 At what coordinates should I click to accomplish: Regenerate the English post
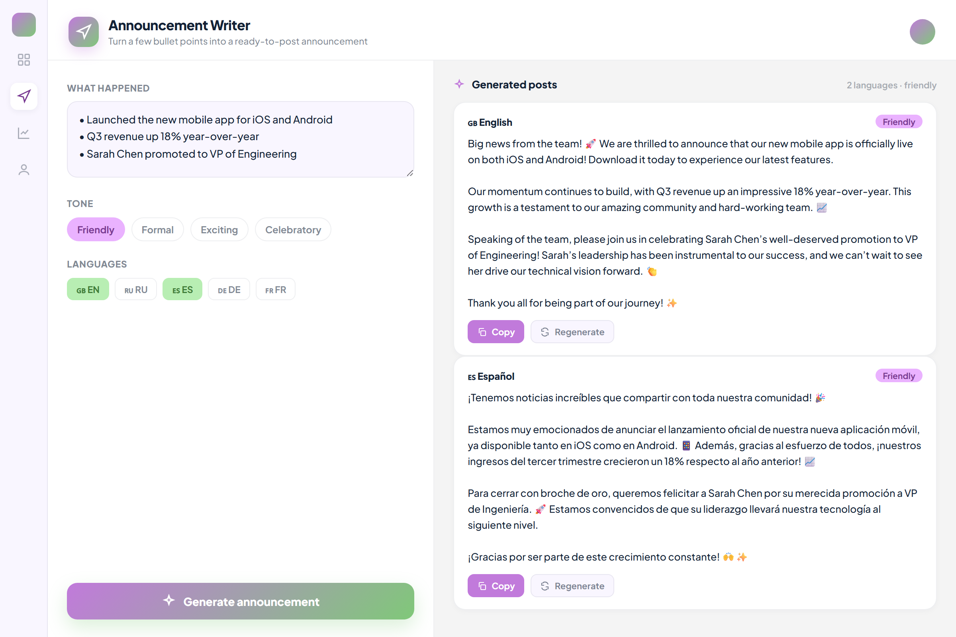pyautogui.click(x=572, y=332)
